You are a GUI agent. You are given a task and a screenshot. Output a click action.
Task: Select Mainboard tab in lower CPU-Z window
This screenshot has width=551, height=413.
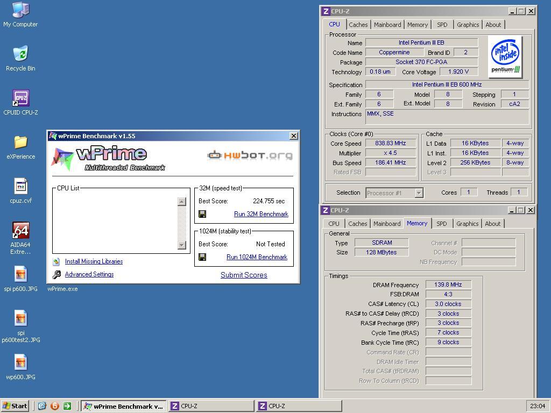pos(387,224)
